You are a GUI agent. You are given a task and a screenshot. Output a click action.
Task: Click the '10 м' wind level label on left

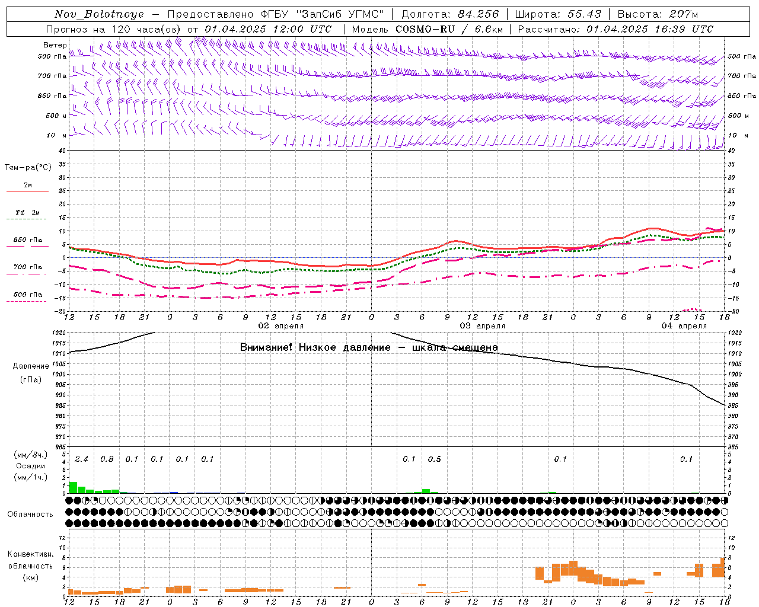pyautogui.click(x=57, y=135)
